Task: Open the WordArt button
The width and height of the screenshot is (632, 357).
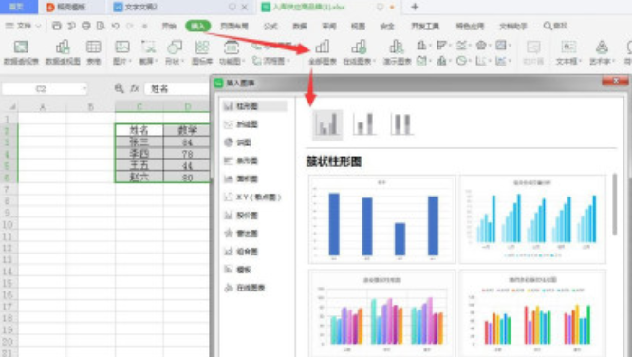Action: tap(602, 52)
